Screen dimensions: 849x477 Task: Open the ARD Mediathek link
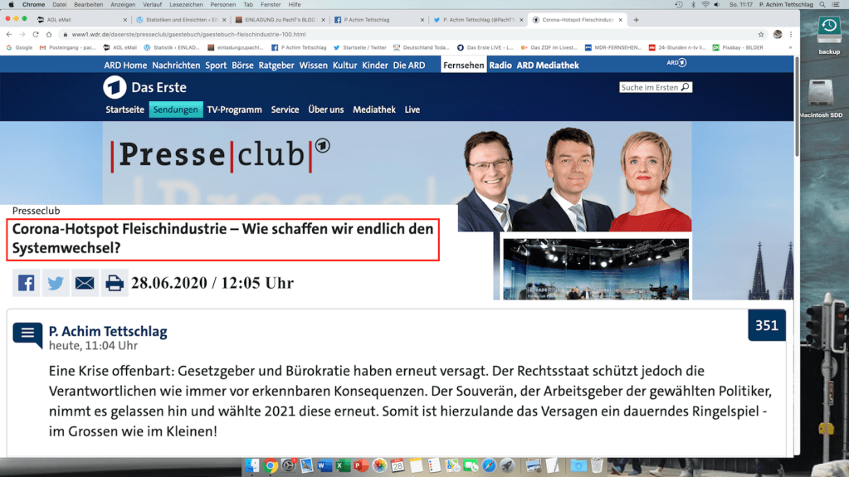(548, 65)
